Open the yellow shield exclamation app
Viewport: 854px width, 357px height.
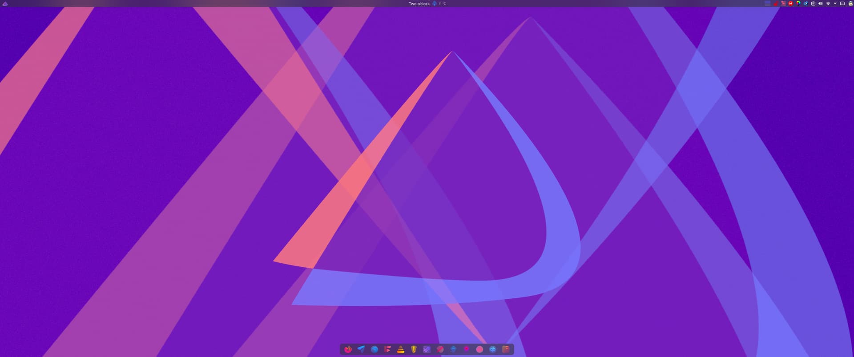[x=414, y=349]
